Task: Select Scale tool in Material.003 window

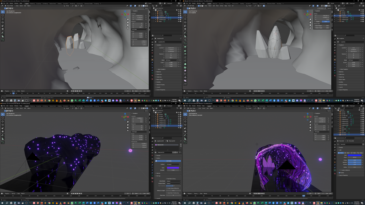Action: (x=3, y=128)
